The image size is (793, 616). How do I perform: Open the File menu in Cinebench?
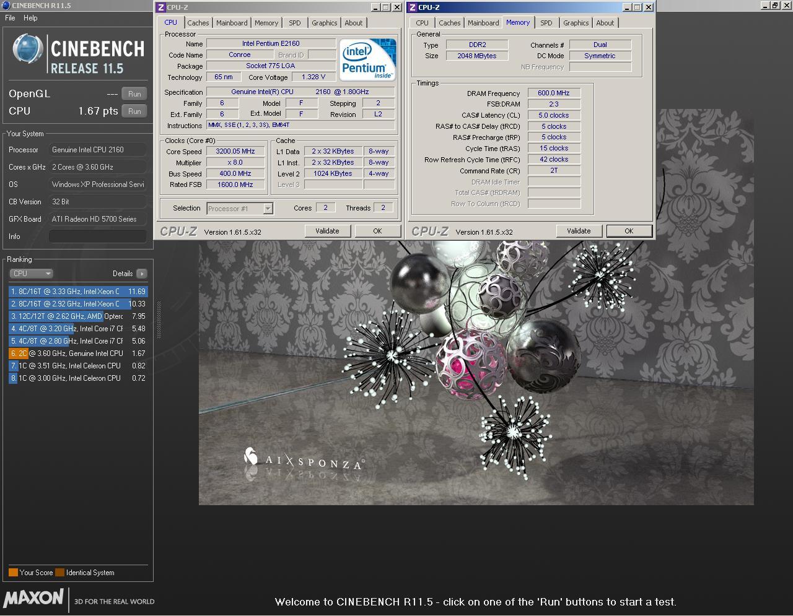click(10, 18)
